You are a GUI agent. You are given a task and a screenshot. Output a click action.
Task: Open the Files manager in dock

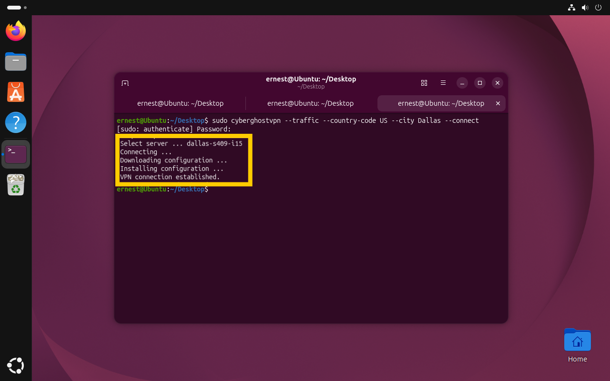tap(16, 61)
